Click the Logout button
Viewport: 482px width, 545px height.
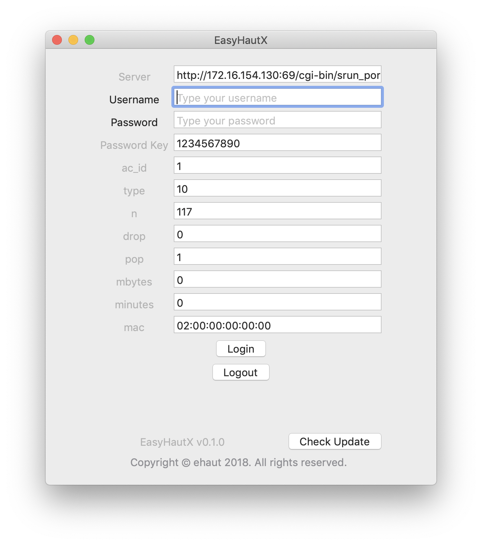pos(241,373)
